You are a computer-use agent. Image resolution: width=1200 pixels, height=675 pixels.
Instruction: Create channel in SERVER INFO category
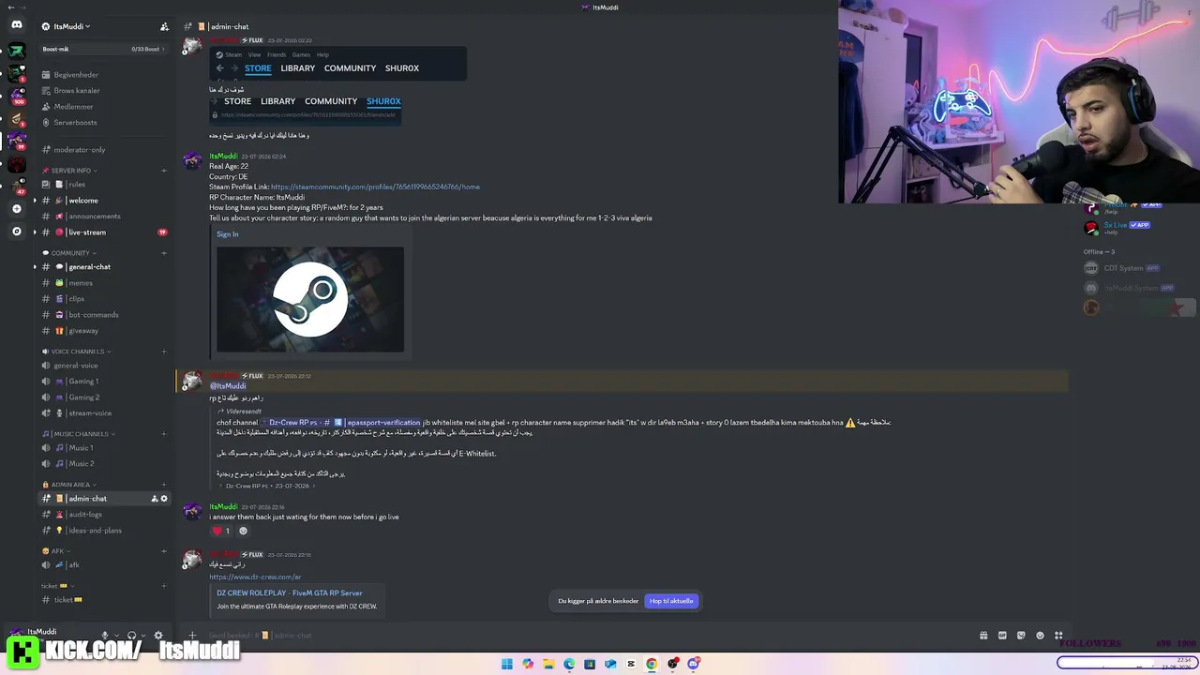tap(164, 171)
